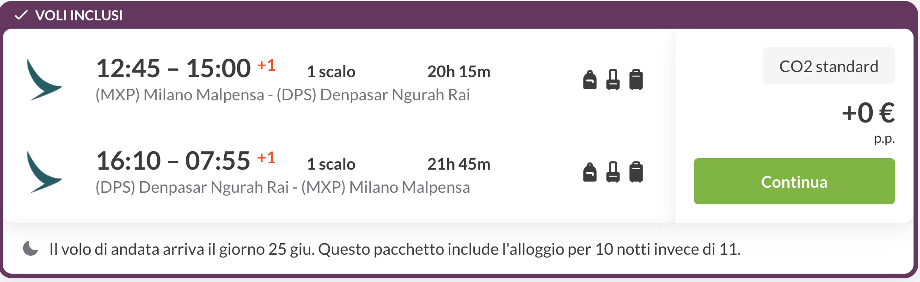Click outbound flight backpack personal item icon
The image size is (920, 282).
coord(590,80)
